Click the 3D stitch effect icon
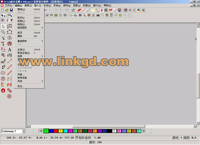Viewport: 200px width, 145px height. tap(116, 15)
